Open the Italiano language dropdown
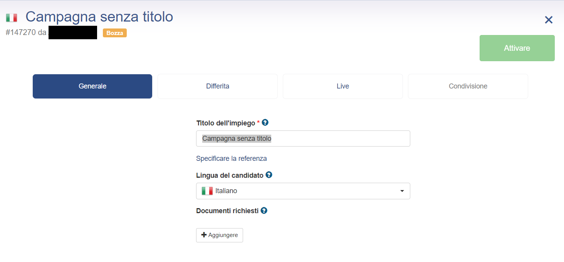 [x=303, y=191]
